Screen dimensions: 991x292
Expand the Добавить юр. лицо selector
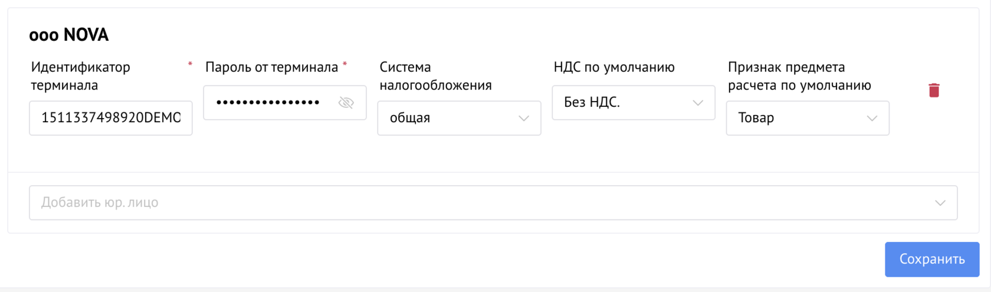(x=493, y=203)
